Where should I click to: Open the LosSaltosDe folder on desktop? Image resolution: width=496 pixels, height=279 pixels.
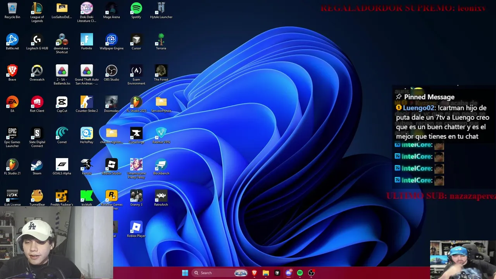(x=62, y=11)
